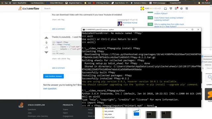Click the 'import ffmpy' line in console
Screen dimensions: 212x119
point(93,102)
